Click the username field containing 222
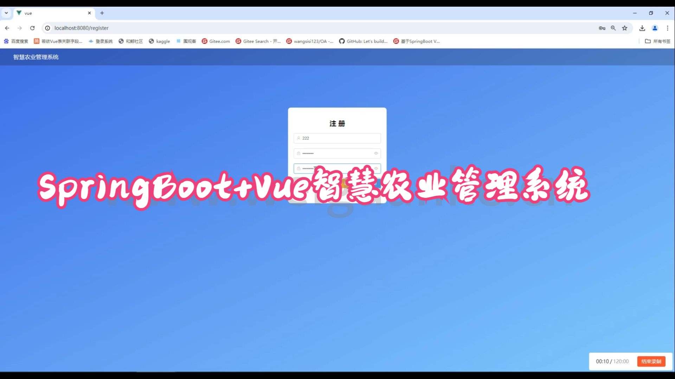 coord(337,138)
